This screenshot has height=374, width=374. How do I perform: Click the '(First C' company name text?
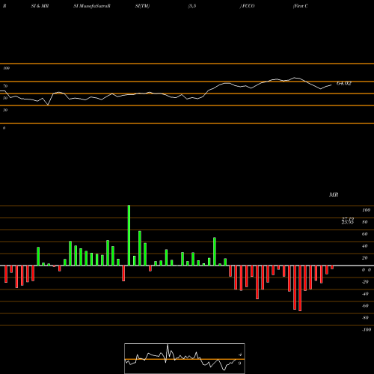[301, 6]
